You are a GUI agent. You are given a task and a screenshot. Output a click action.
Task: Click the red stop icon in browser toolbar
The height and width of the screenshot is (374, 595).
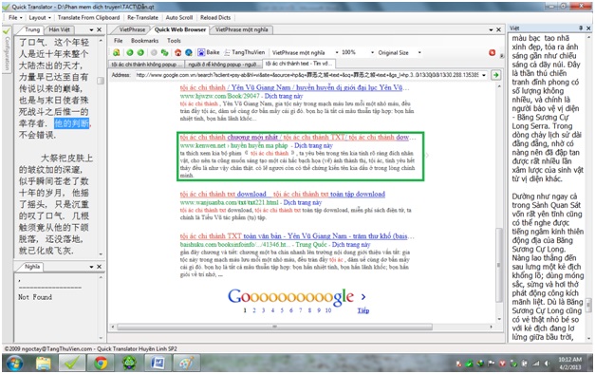(x=493, y=53)
